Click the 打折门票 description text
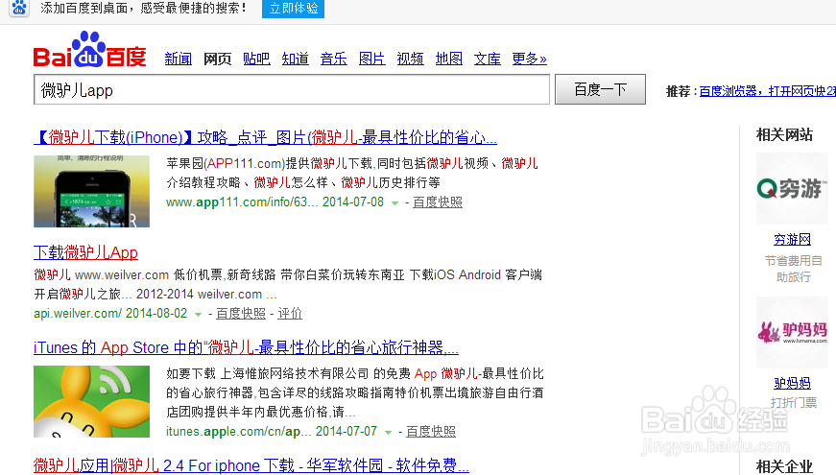The height and width of the screenshot is (475, 836). [x=794, y=402]
